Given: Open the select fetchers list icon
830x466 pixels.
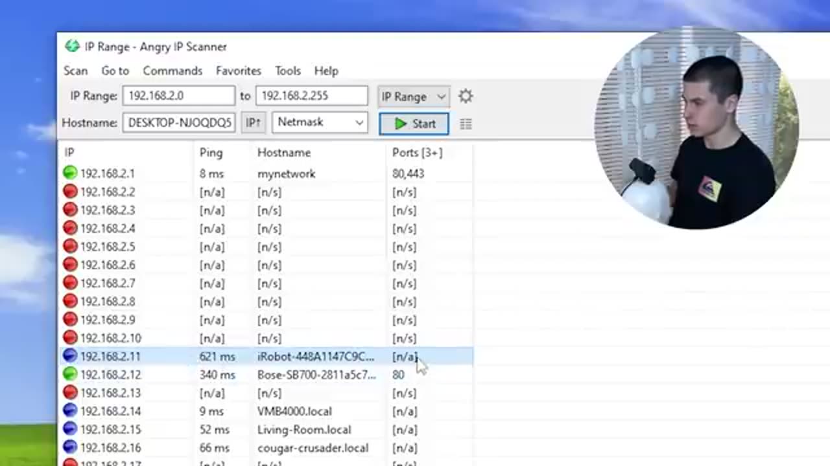Looking at the screenshot, I should coord(466,124).
